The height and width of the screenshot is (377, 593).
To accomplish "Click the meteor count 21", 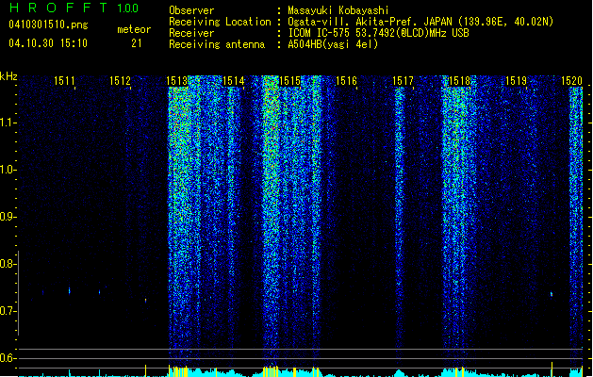I will [136, 43].
